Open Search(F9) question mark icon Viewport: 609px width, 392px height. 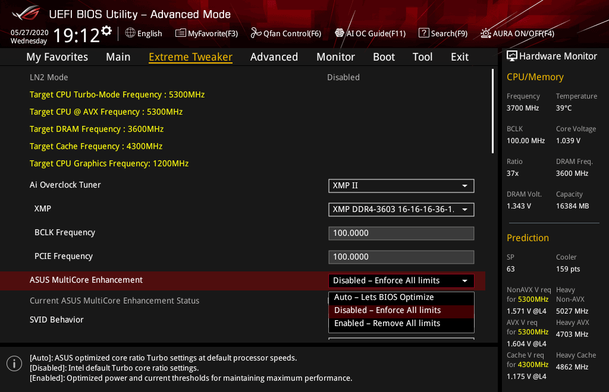pos(423,33)
